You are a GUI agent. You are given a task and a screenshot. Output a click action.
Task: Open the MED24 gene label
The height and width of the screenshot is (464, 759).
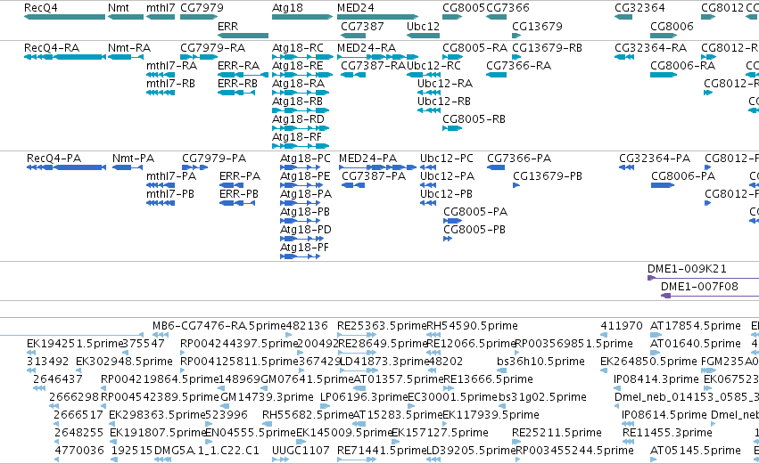pyautogui.click(x=356, y=8)
